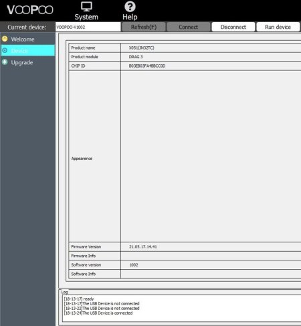Screen dimensions: 301x326
Task: Click the Help question mark icon
Action: coord(130,7)
